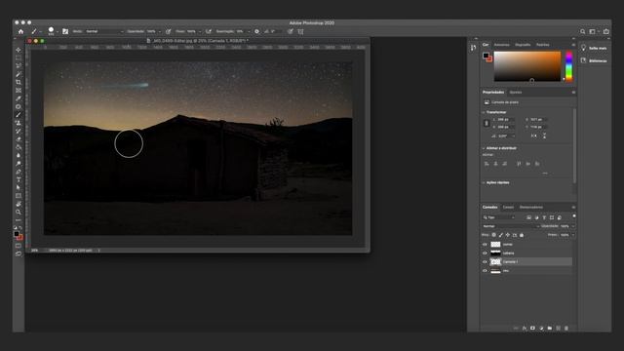Select the Crop tool
Image resolution: width=624 pixels, height=351 pixels.
point(19,82)
